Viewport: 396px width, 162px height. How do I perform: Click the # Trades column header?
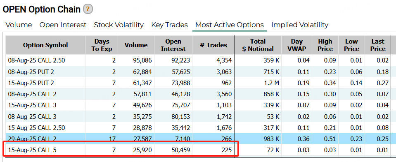point(213,45)
